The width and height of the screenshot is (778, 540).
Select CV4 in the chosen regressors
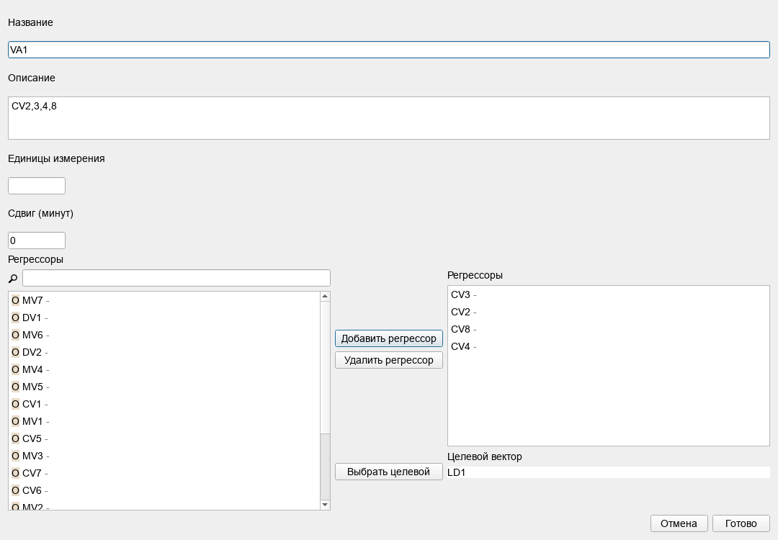tap(609, 346)
